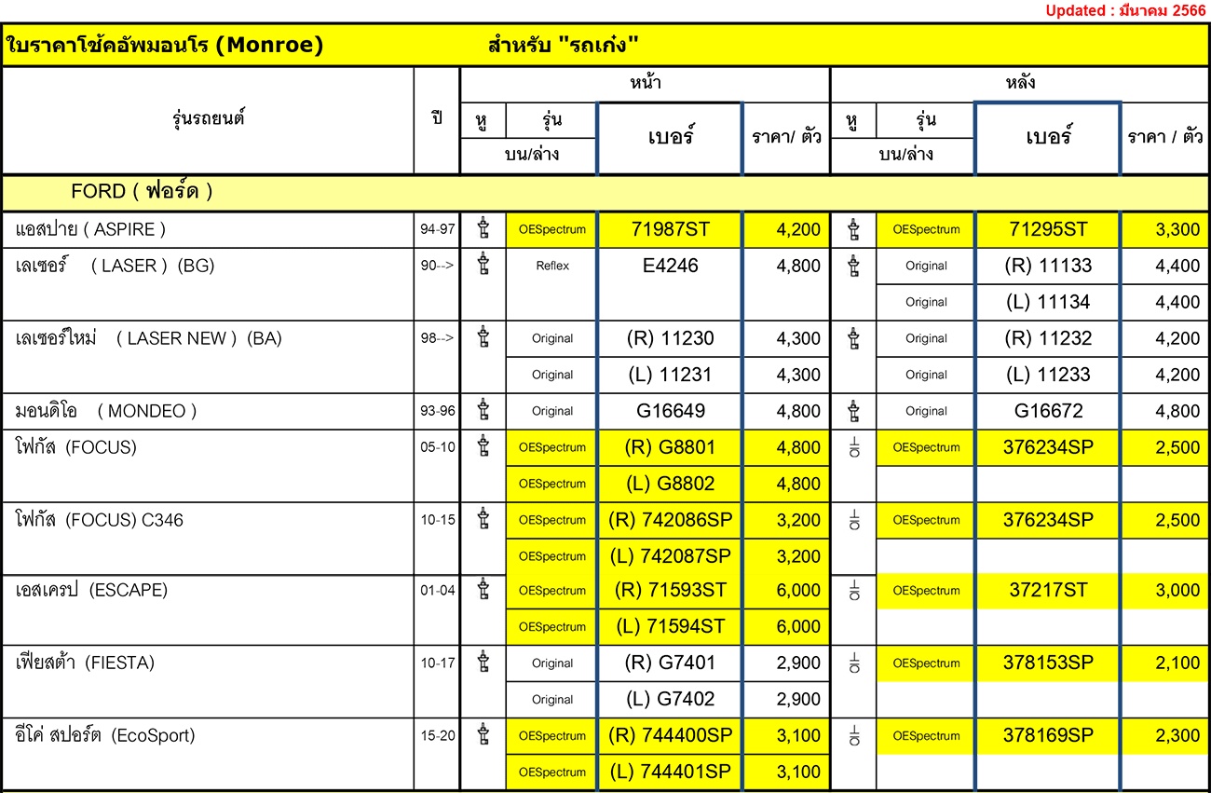Click the หน้า front column group header
The width and height of the screenshot is (1211, 793).
click(x=646, y=84)
